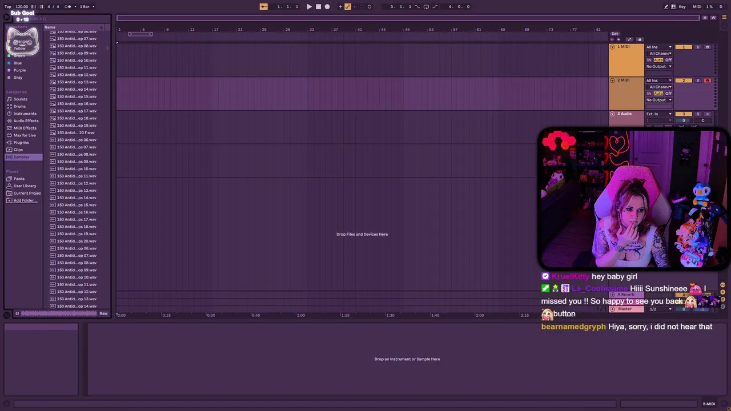Toggle Lock Envelopes padlock icon
Viewport: 731px width, 411px height.
tap(640, 39)
